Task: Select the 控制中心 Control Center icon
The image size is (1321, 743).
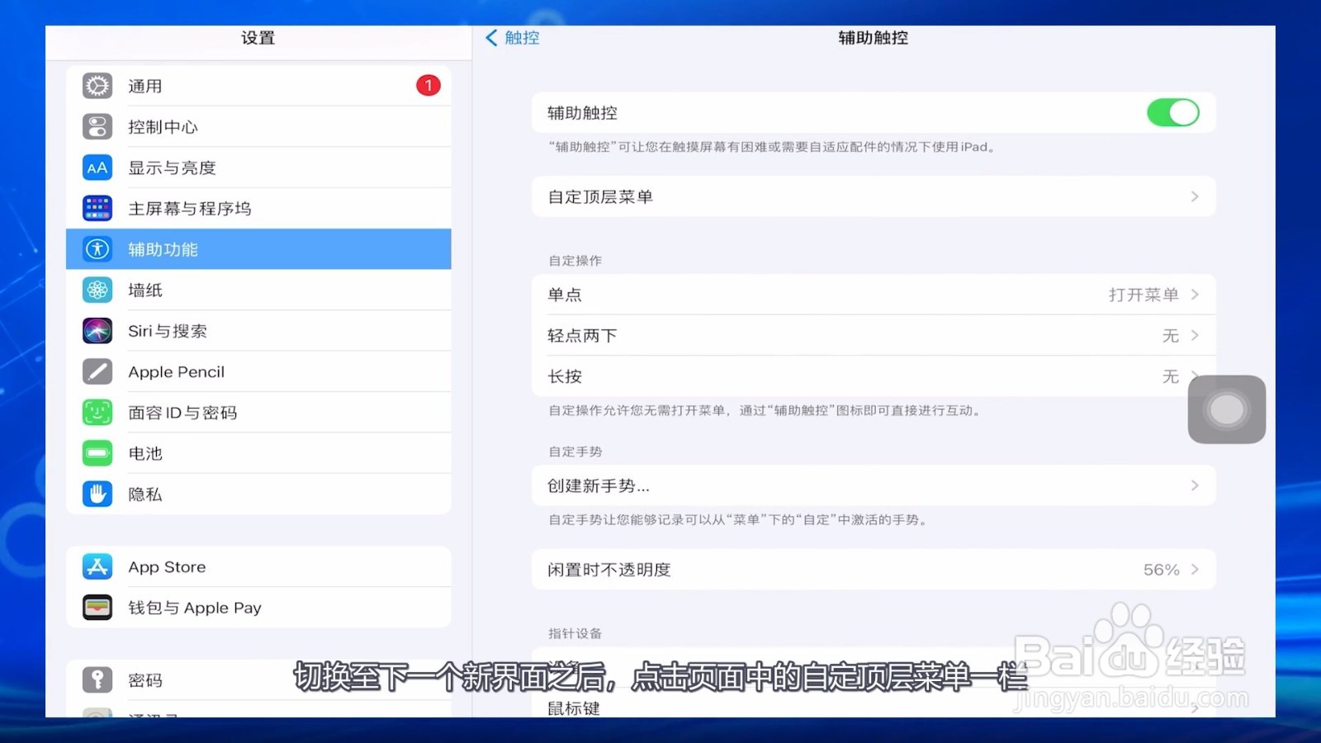Action: (x=97, y=126)
